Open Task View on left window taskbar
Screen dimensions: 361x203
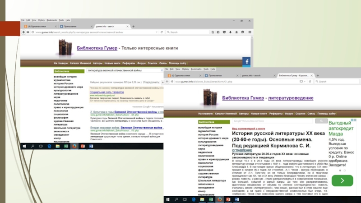coord(41,146)
